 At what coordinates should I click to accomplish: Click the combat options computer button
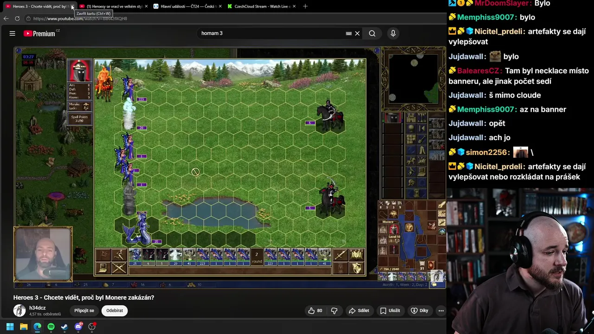pyautogui.click(x=103, y=268)
